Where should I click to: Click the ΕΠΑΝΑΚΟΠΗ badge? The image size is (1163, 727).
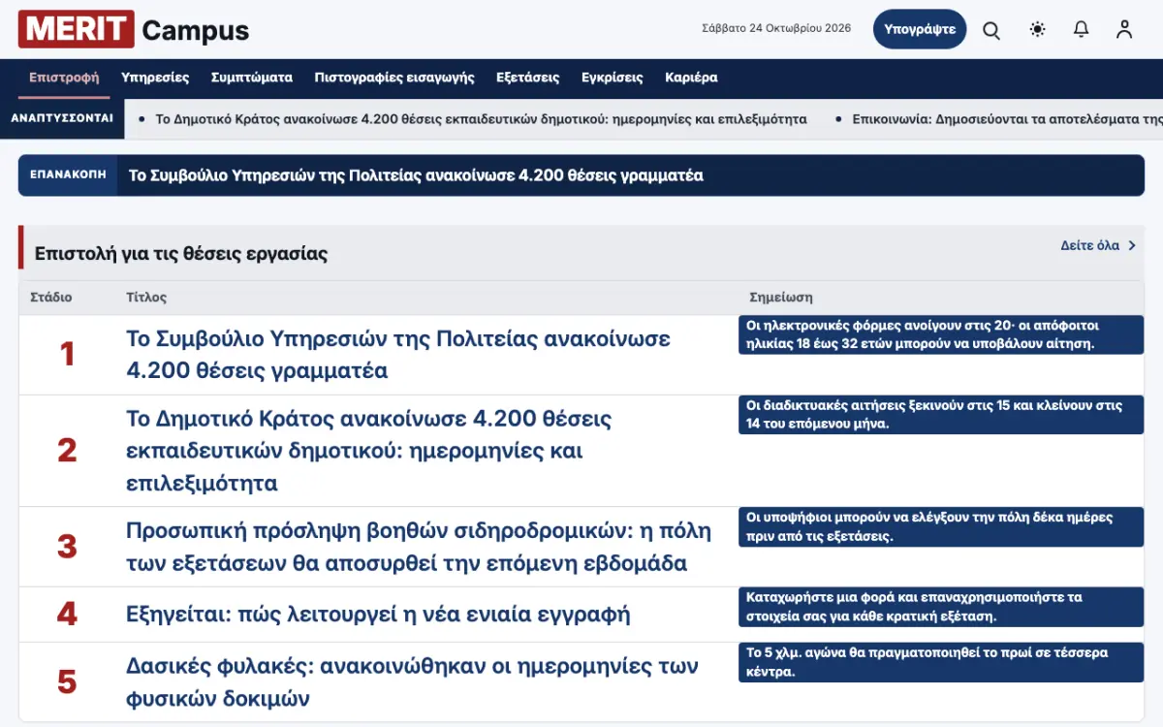tap(68, 175)
